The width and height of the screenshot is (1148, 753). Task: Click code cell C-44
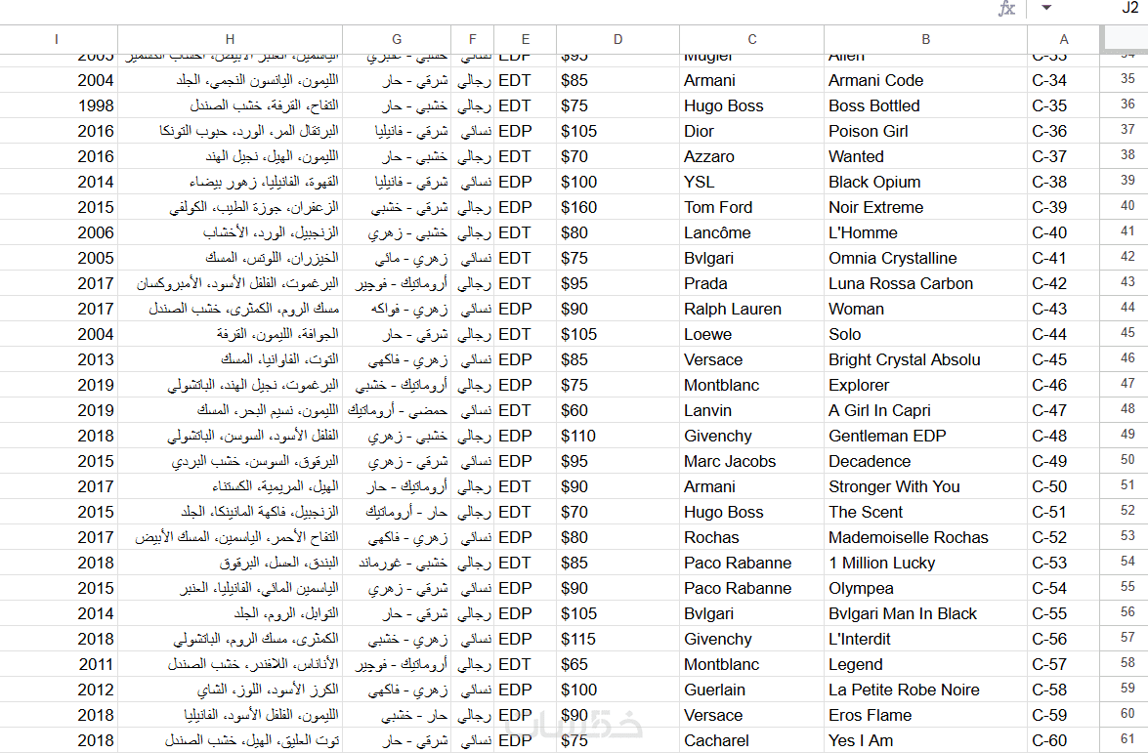tap(1063, 334)
